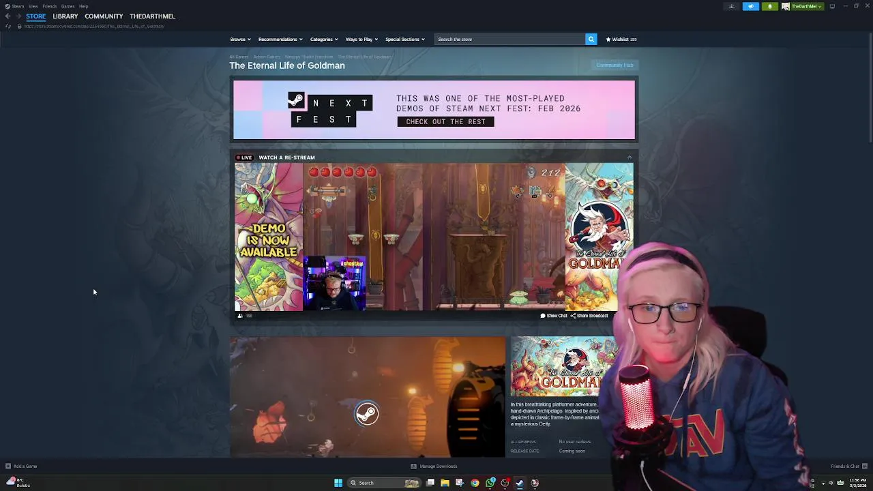The image size is (873, 491).
Task: Open the Windows Start button
Action: tap(338, 483)
